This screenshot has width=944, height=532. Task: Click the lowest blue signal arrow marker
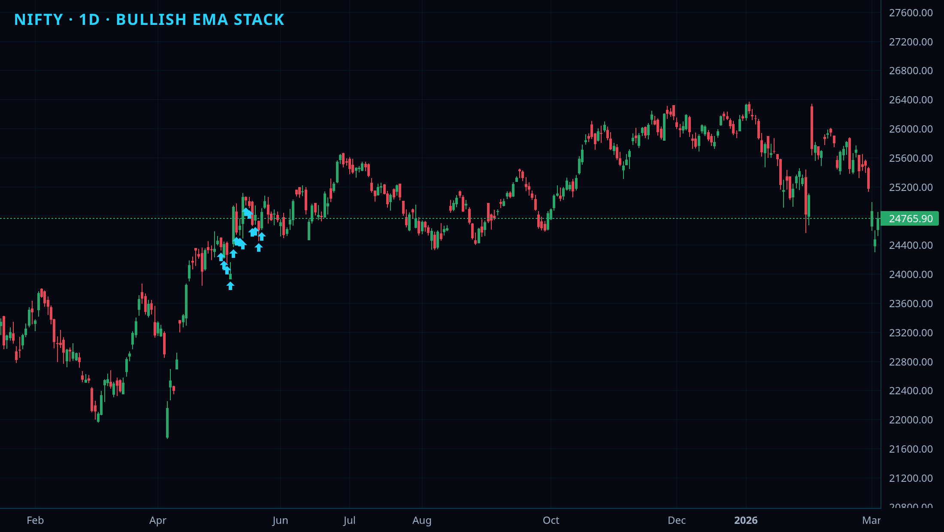point(230,286)
